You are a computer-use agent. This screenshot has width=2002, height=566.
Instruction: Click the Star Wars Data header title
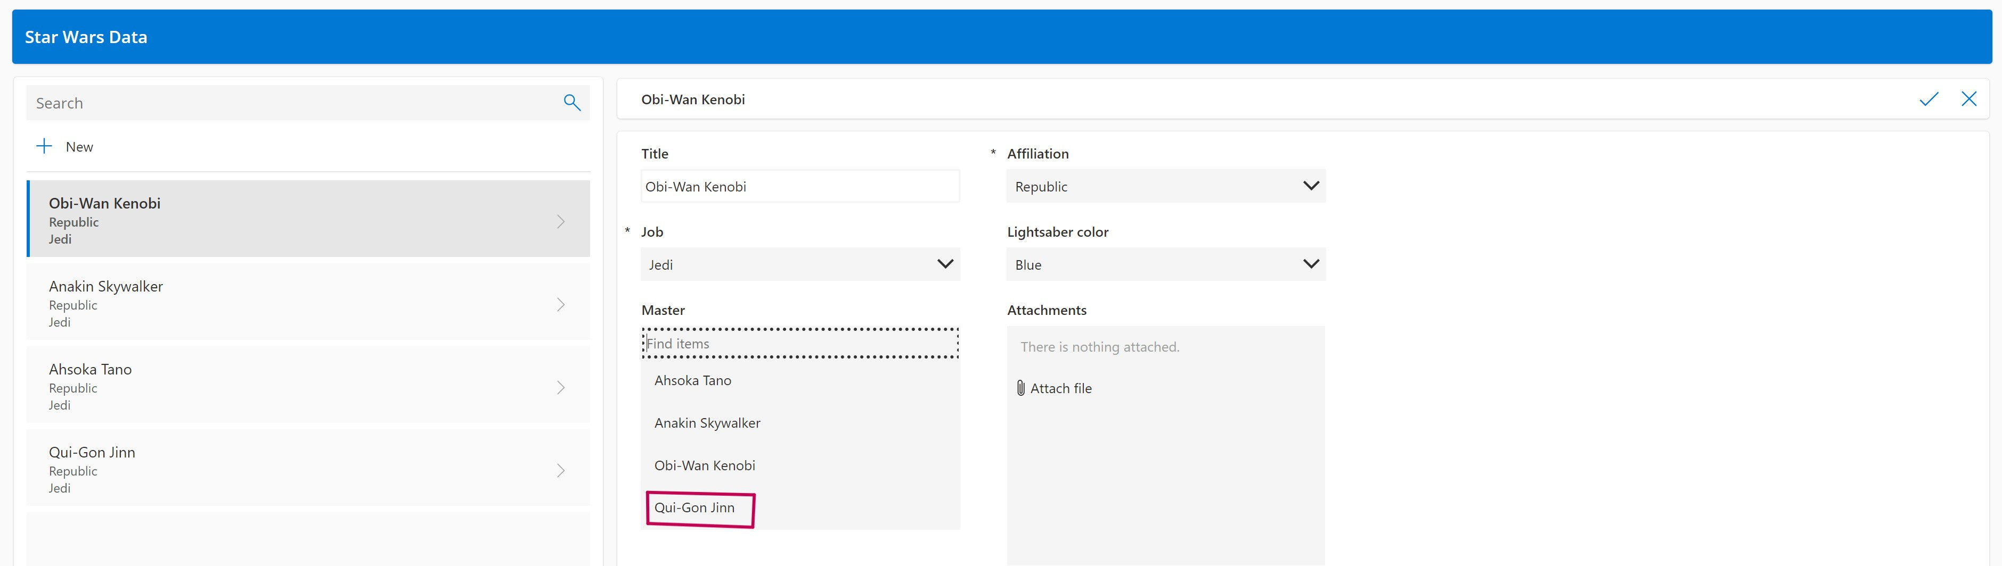pos(86,37)
